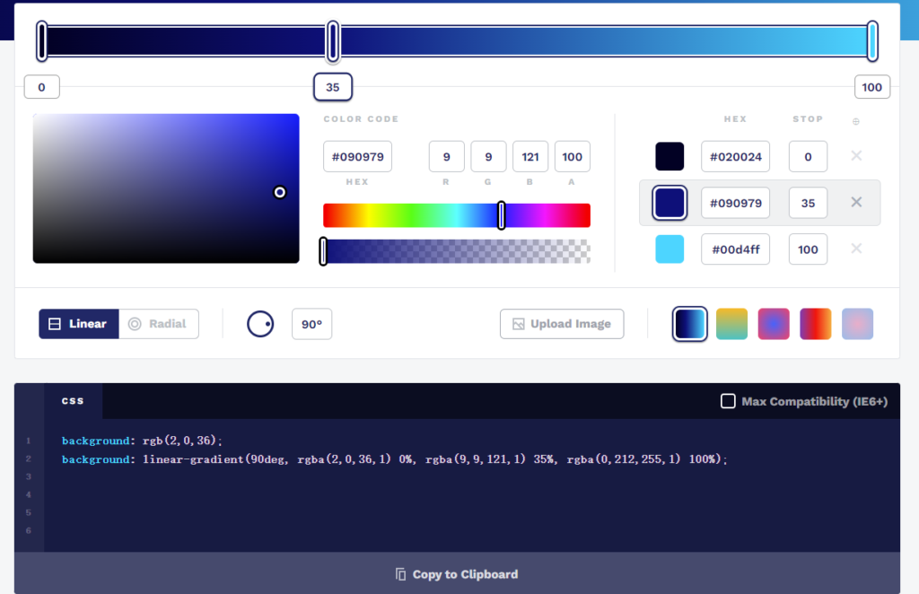Image resolution: width=919 pixels, height=594 pixels.
Task: Click the hue slider handle
Action: pos(501,215)
